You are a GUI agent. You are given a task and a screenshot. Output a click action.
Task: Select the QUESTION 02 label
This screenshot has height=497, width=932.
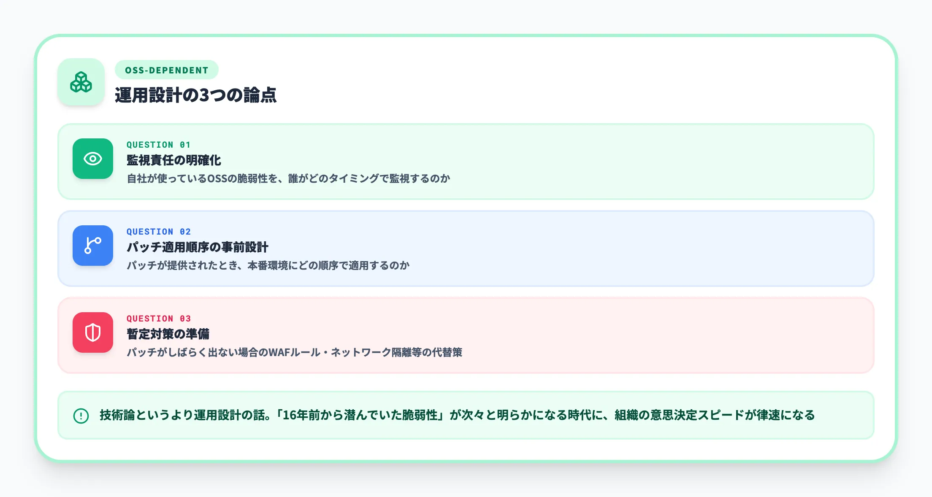(158, 232)
